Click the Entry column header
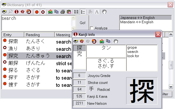This screenshot has height=109, width=175. pos(13,35)
